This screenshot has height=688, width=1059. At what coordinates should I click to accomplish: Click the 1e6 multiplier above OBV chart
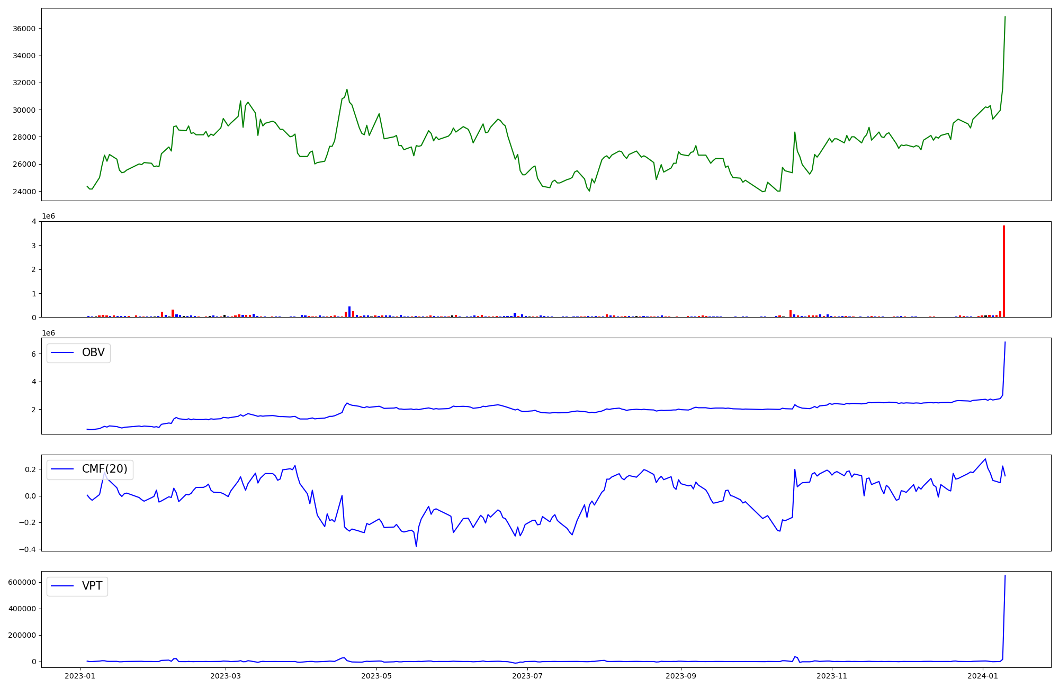pos(48,333)
